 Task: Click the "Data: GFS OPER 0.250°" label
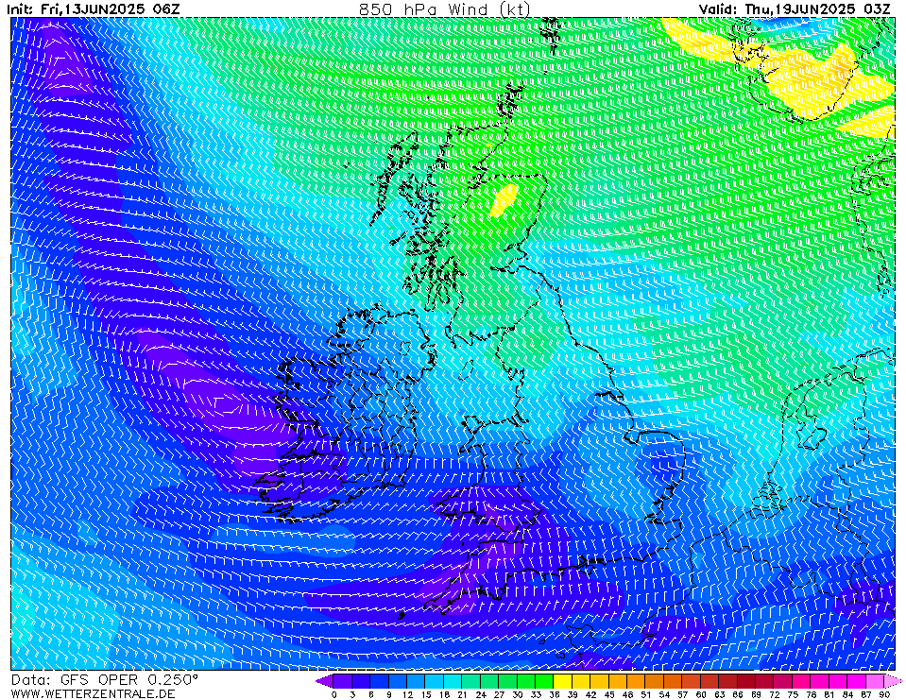105,680
